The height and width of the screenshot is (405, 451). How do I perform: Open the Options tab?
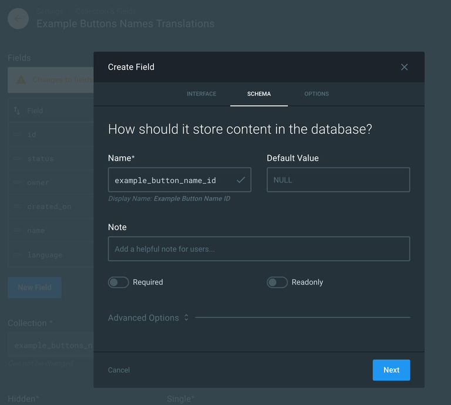click(x=317, y=94)
